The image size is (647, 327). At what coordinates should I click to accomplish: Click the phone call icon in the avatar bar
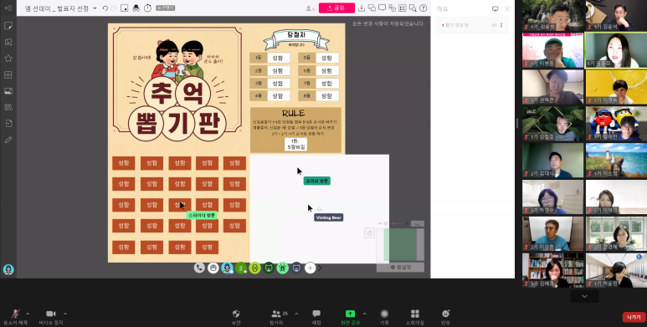[199, 268]
